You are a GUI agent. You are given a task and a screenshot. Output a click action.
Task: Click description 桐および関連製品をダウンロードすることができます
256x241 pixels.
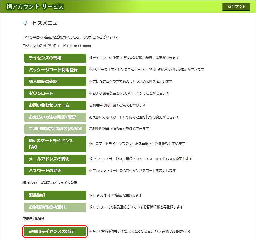coord(129,93)
